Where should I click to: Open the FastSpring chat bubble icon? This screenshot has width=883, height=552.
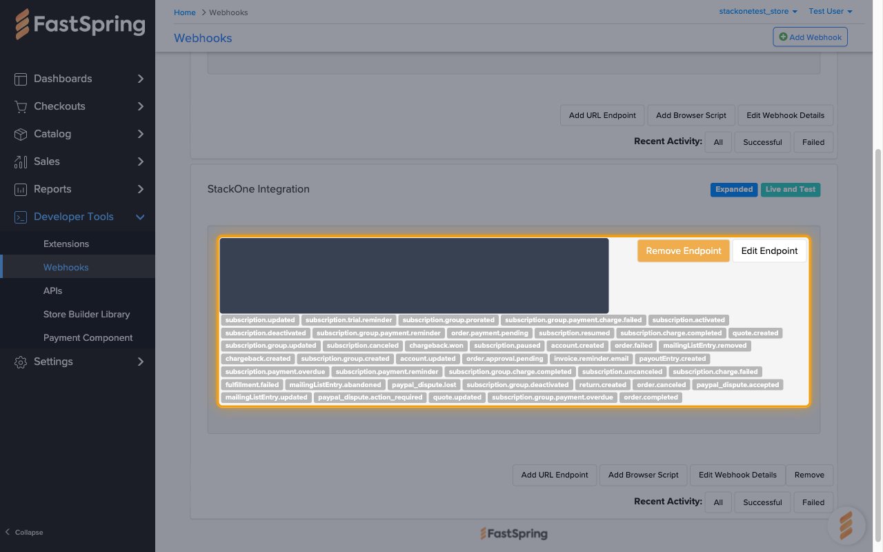coord(846,526)
